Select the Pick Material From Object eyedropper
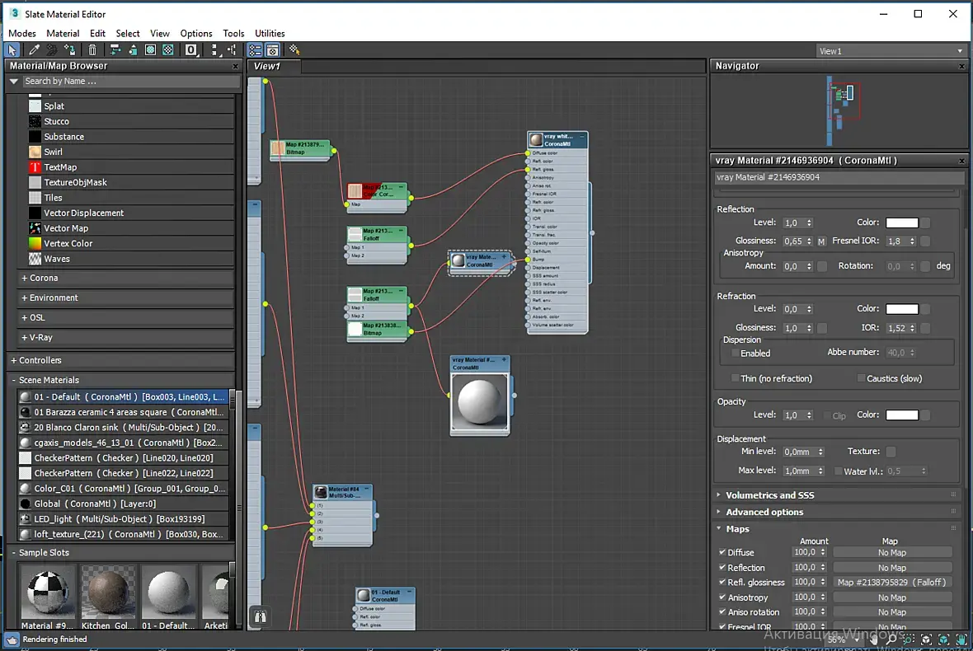Screen dimensions: 973x651 tap(34, 50)
